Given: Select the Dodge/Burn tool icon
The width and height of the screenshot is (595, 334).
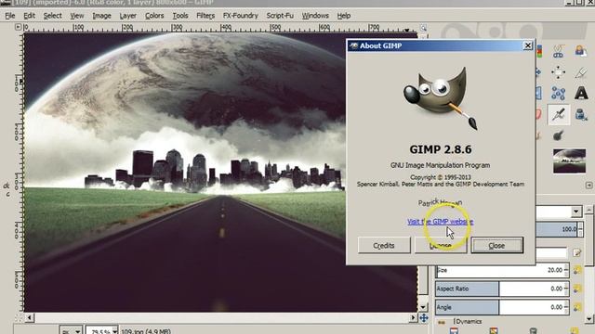Looking at the screenshot, I should 558,135.
